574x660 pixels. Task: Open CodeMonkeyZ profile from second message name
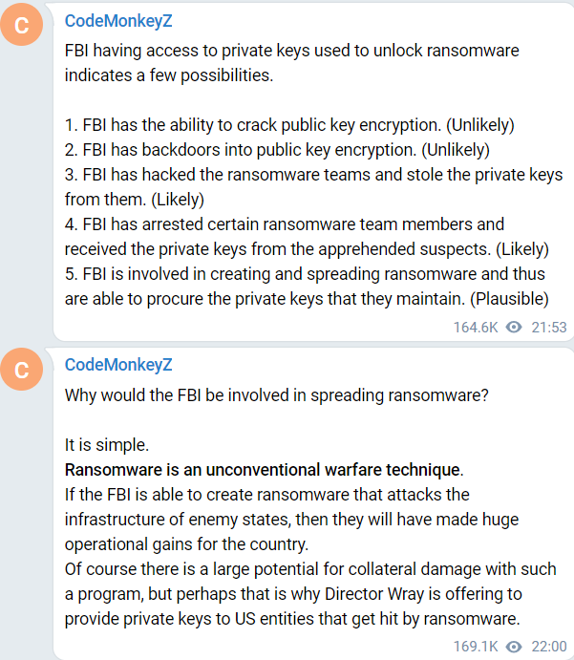coord(118,365)
